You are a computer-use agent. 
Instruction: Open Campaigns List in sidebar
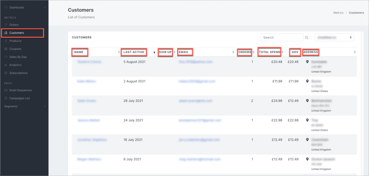point(19,98)
